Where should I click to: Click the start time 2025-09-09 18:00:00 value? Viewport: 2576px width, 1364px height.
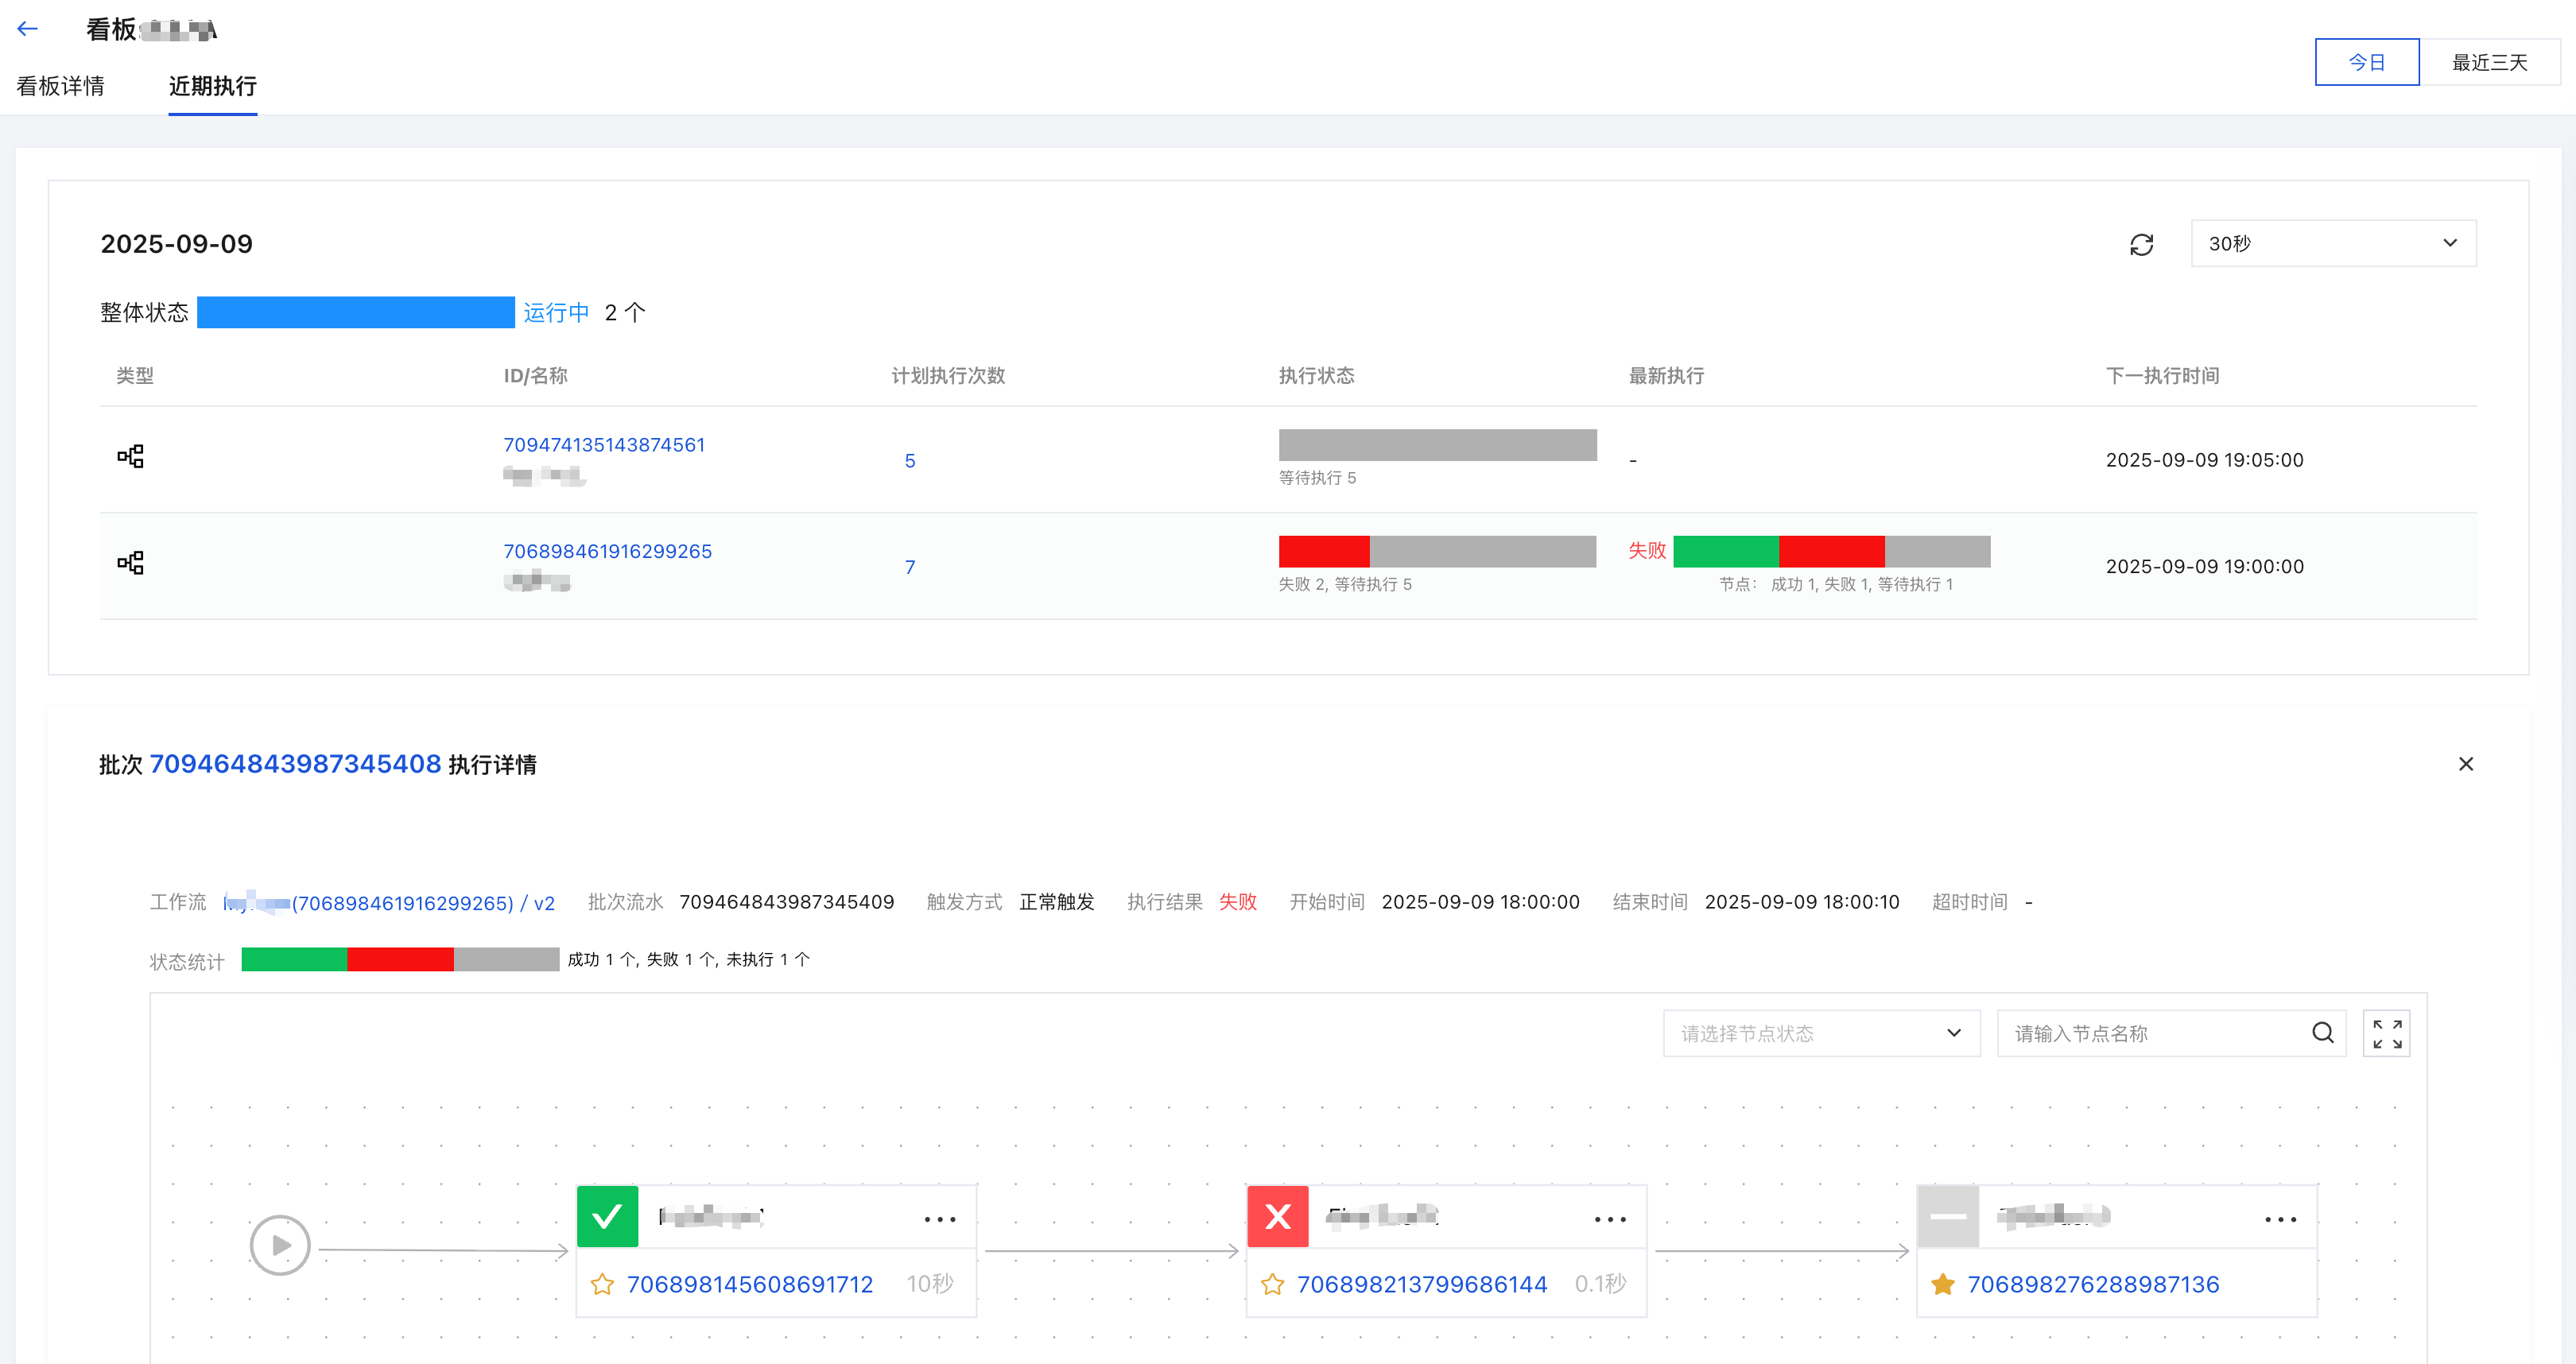click(x=1480, y=902)
